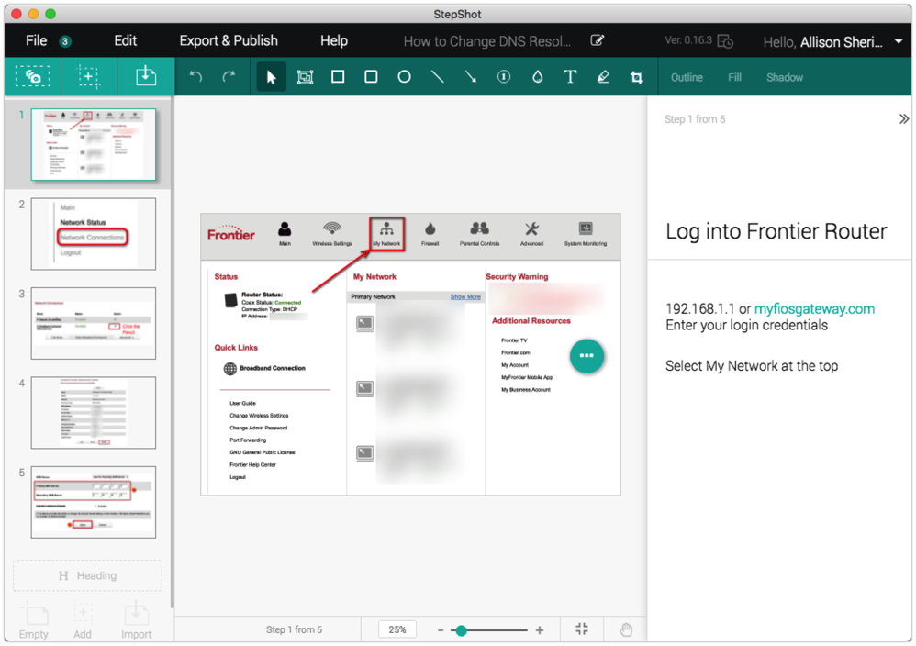The image size is (916, 646).
Task: Select the straight line tool
Action: coord(437,76)
